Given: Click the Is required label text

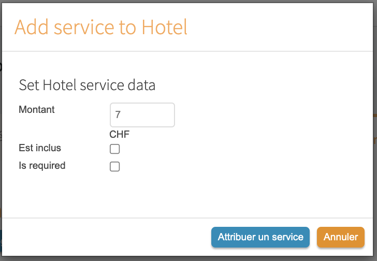Looking at the screenshot, I should (42, 166).
